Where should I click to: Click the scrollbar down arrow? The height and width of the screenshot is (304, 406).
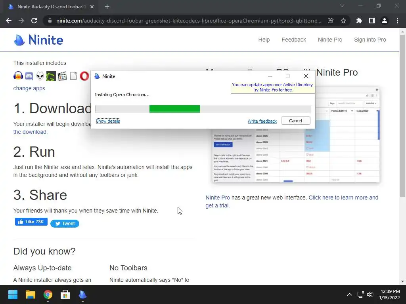(402, 281)
